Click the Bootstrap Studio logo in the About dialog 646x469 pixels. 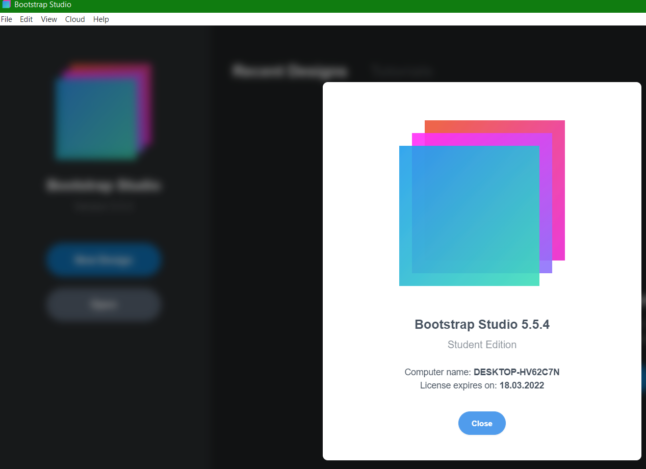(x=482, y=203)
